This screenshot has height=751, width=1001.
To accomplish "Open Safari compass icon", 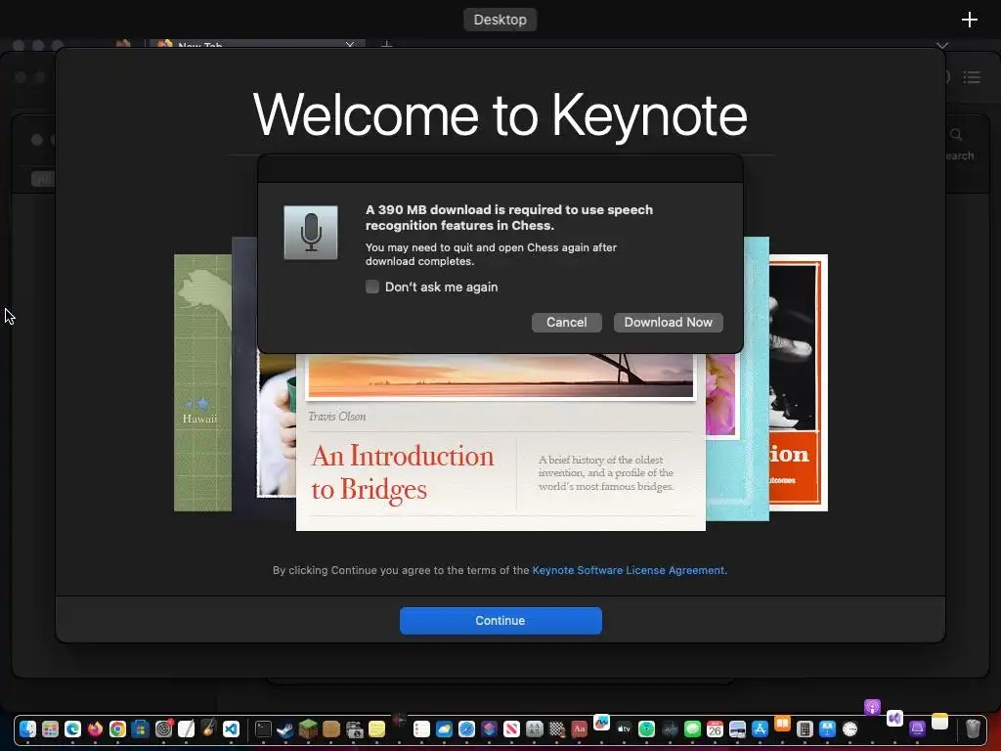I will (466, 729).
